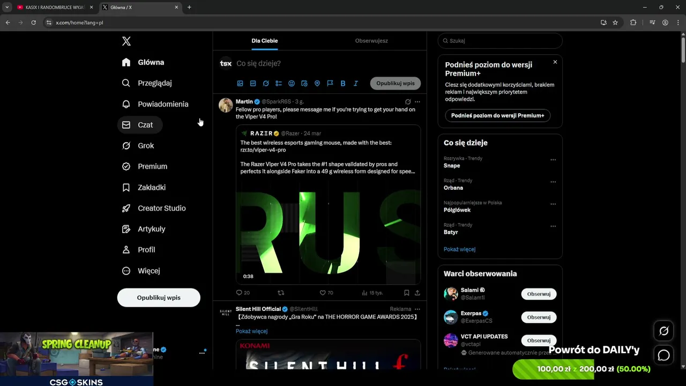Open the Główna home page

tap(143, 62)
